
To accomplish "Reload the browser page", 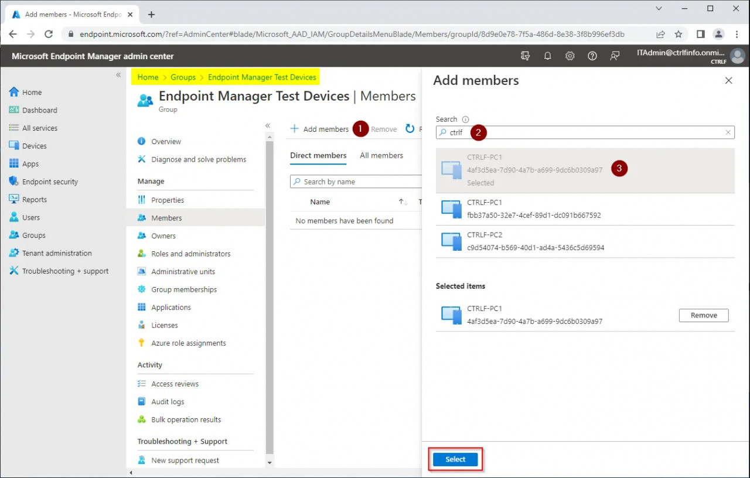I will [x=49, y=34].
